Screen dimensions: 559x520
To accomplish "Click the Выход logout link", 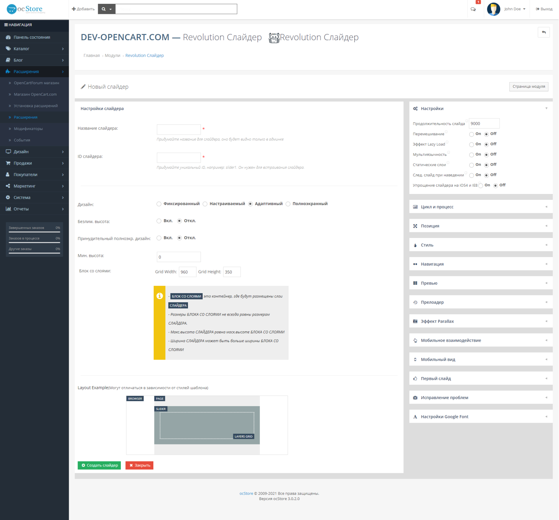I will point(544,9).
